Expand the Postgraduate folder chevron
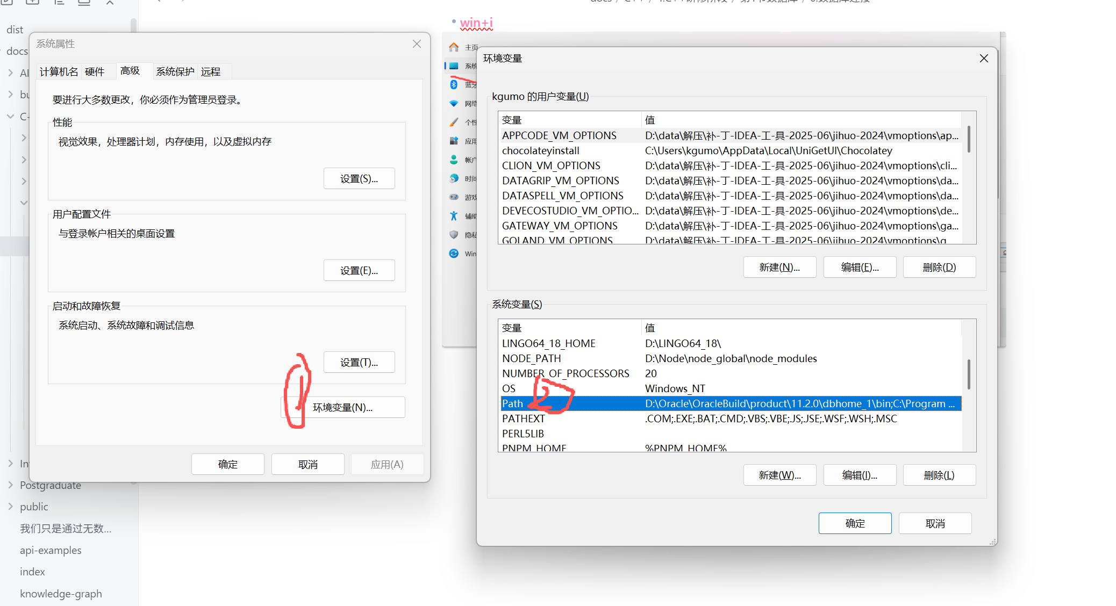 click(x=10, y=485)
